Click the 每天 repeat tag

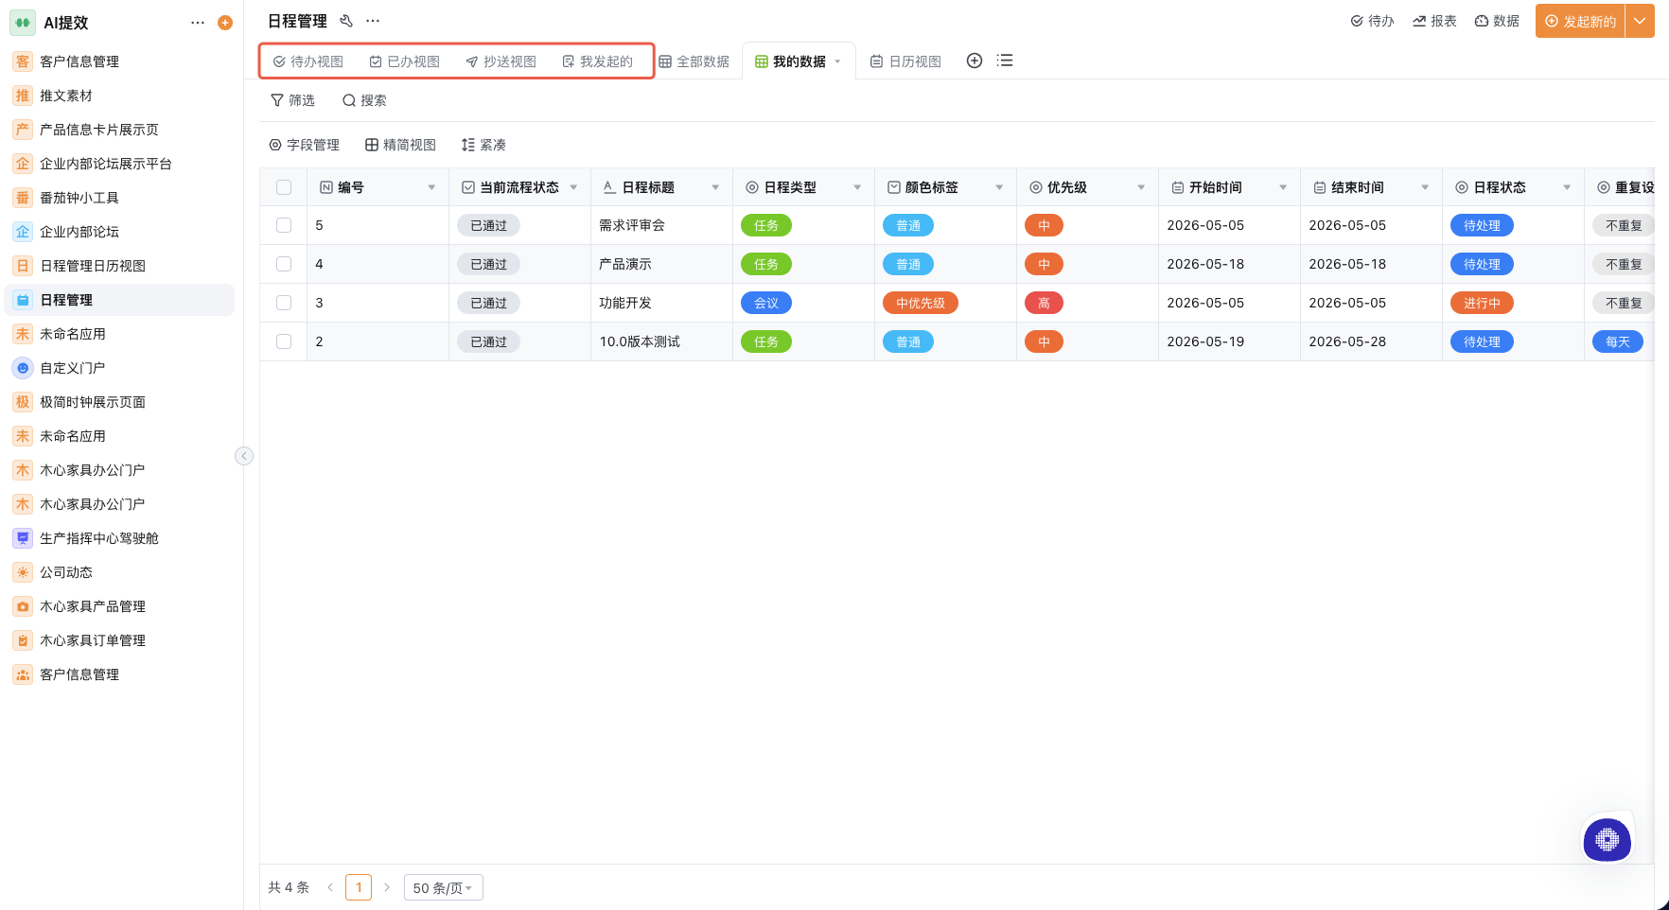(x=1618, y=341)
